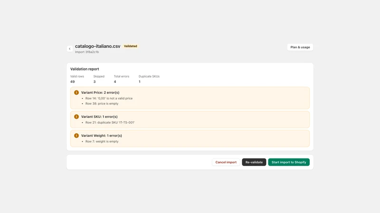Open Plan & usage

pos(300,47)
